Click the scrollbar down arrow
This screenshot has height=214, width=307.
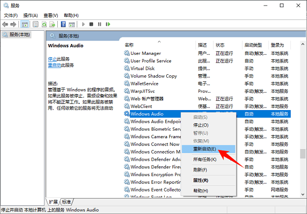click(x=303, y=195)
